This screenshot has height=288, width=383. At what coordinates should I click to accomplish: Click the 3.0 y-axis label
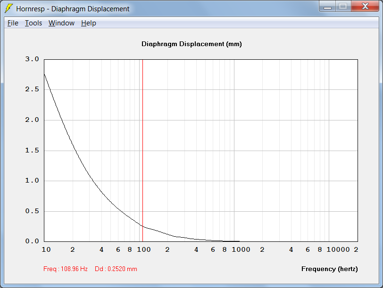32,59
